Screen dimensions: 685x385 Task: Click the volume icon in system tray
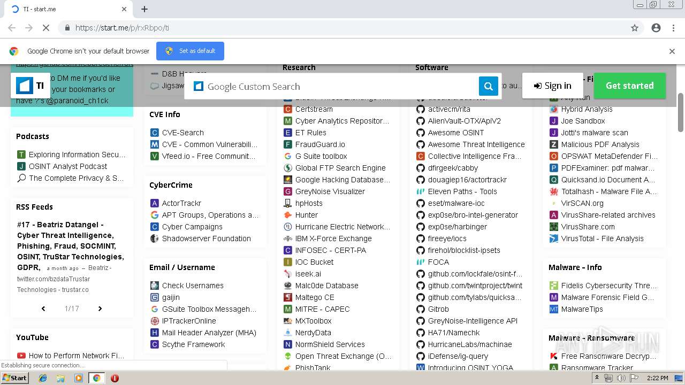click(x=621, y=378)
